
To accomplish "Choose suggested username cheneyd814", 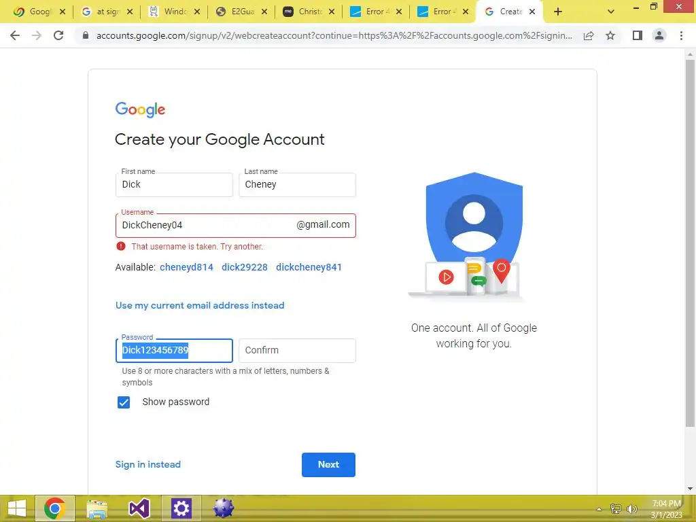I will 186,267.
